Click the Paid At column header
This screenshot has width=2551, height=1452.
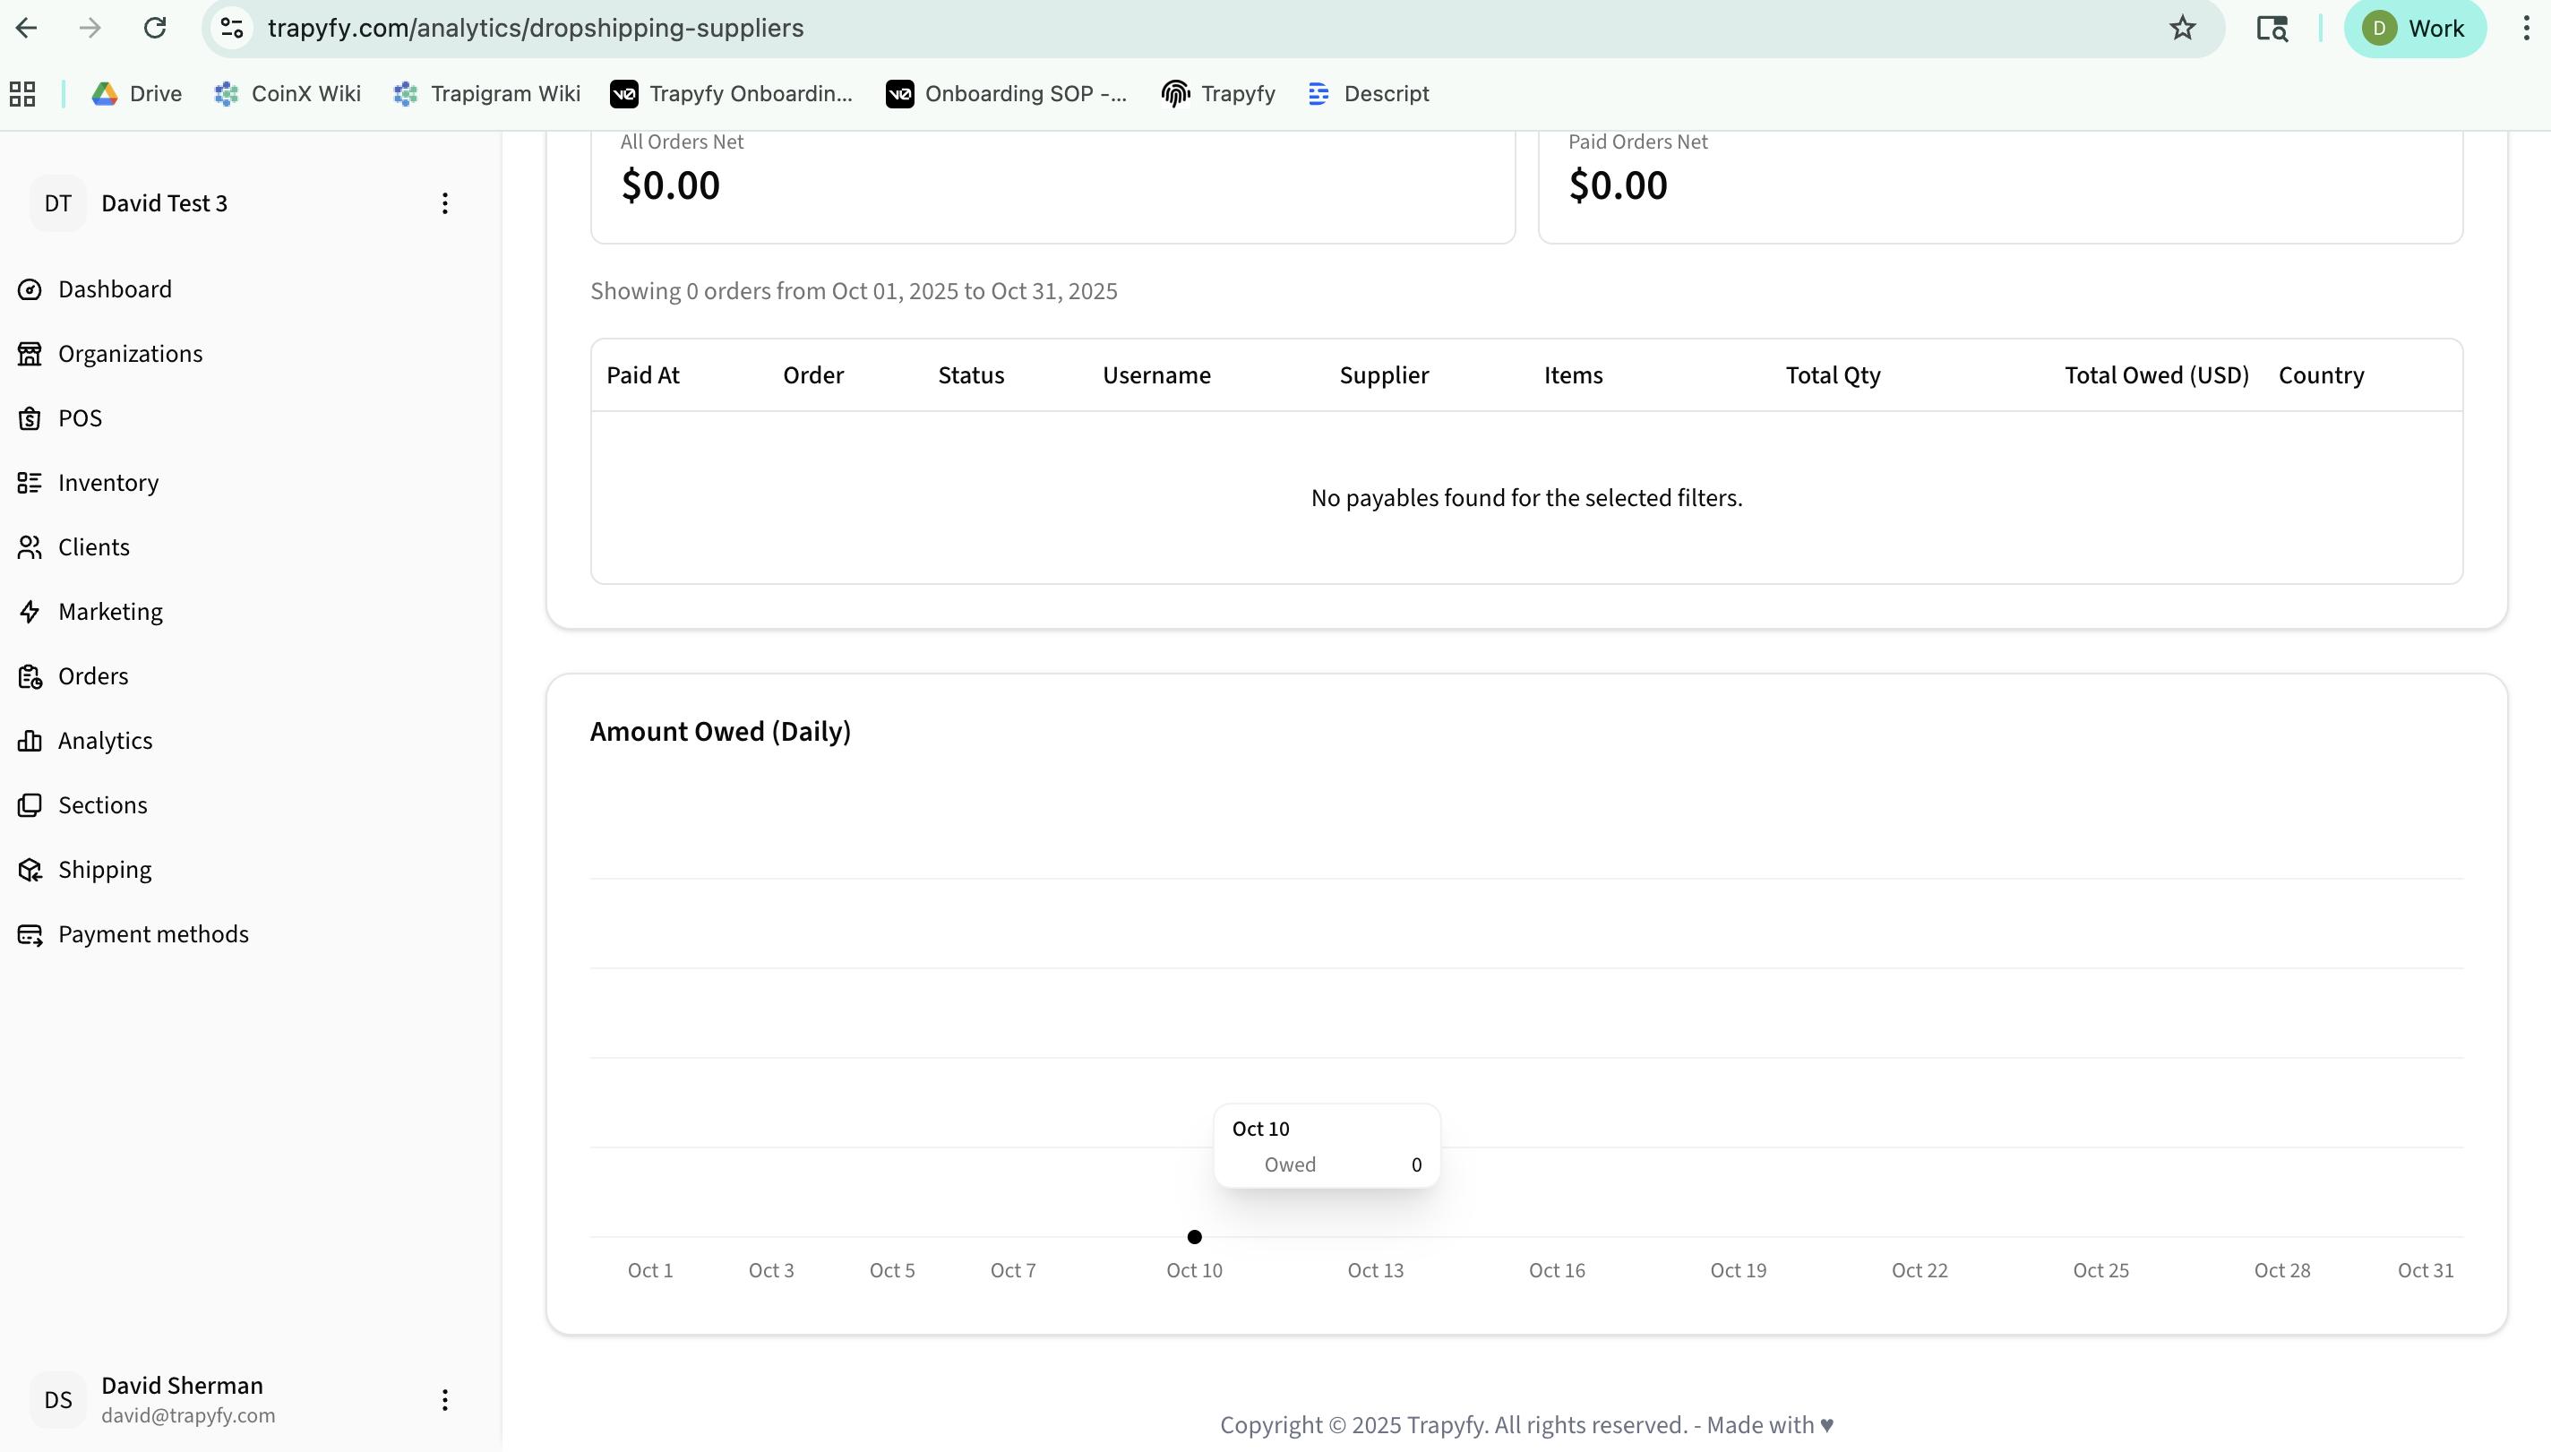[x=643, y=376]
